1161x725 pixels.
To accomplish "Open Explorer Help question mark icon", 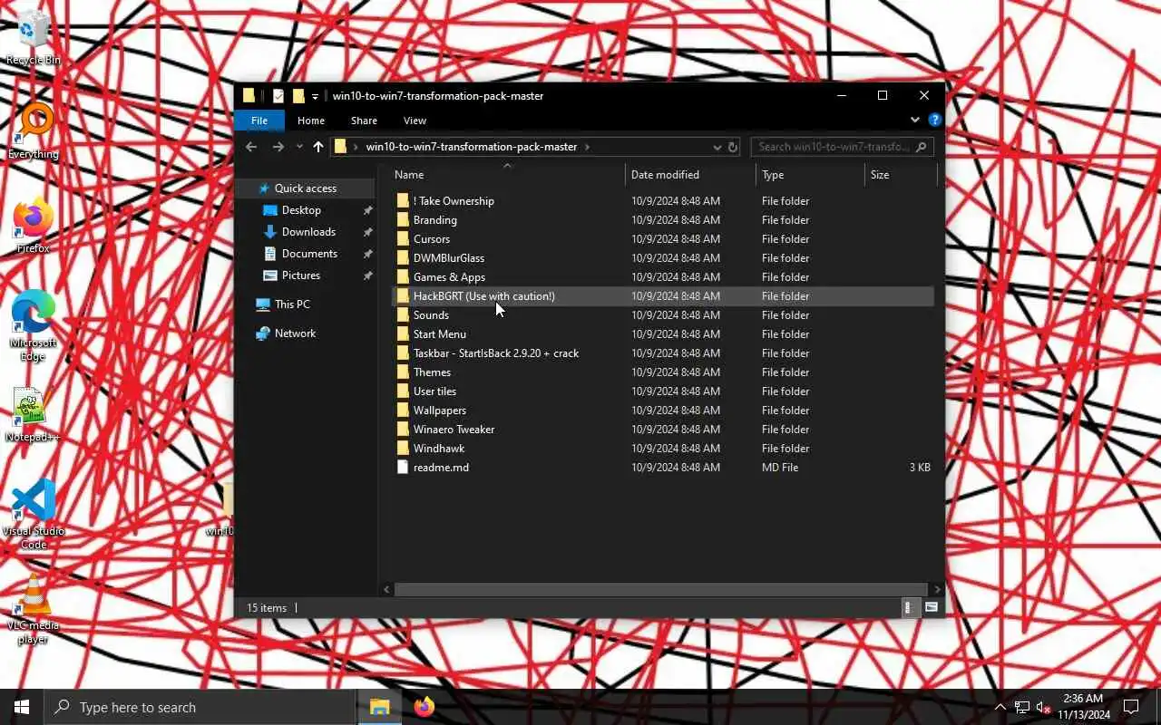I will pyautogui.click(x=934, y=120).
